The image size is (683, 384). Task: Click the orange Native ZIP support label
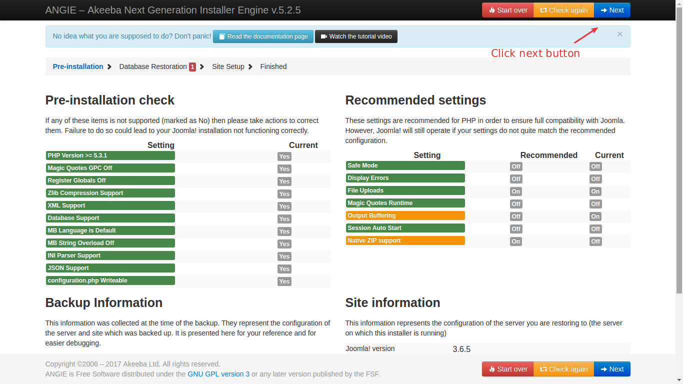[405, 240]
